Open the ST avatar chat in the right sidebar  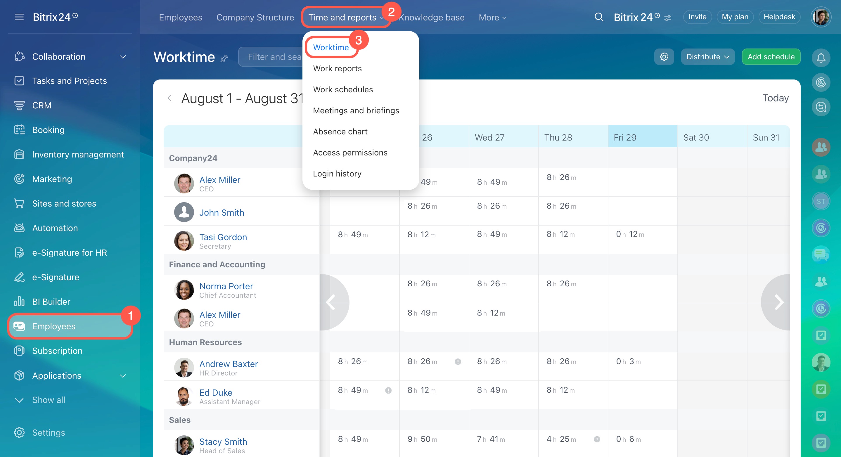pyautogui.click(x=821, y=201)
